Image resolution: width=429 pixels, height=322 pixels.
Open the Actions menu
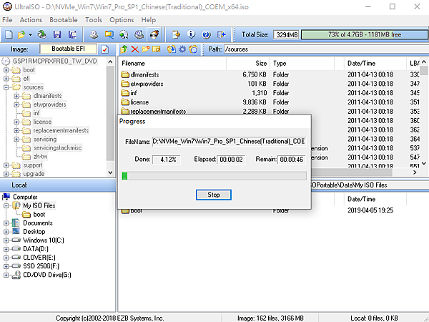coord(31,20)
